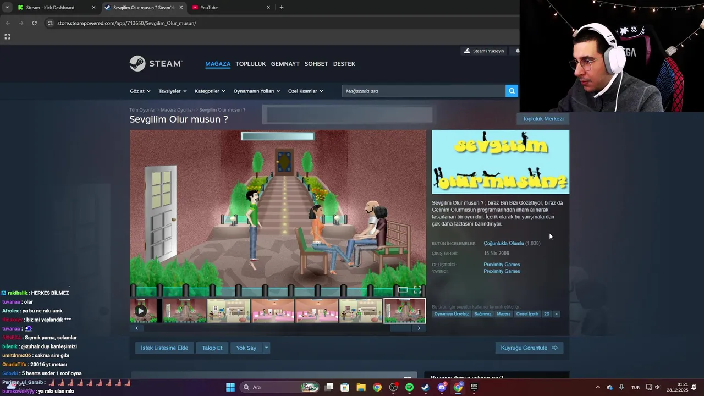
Task: Open the SOHBET menu
Action: [x=316, y=64]
